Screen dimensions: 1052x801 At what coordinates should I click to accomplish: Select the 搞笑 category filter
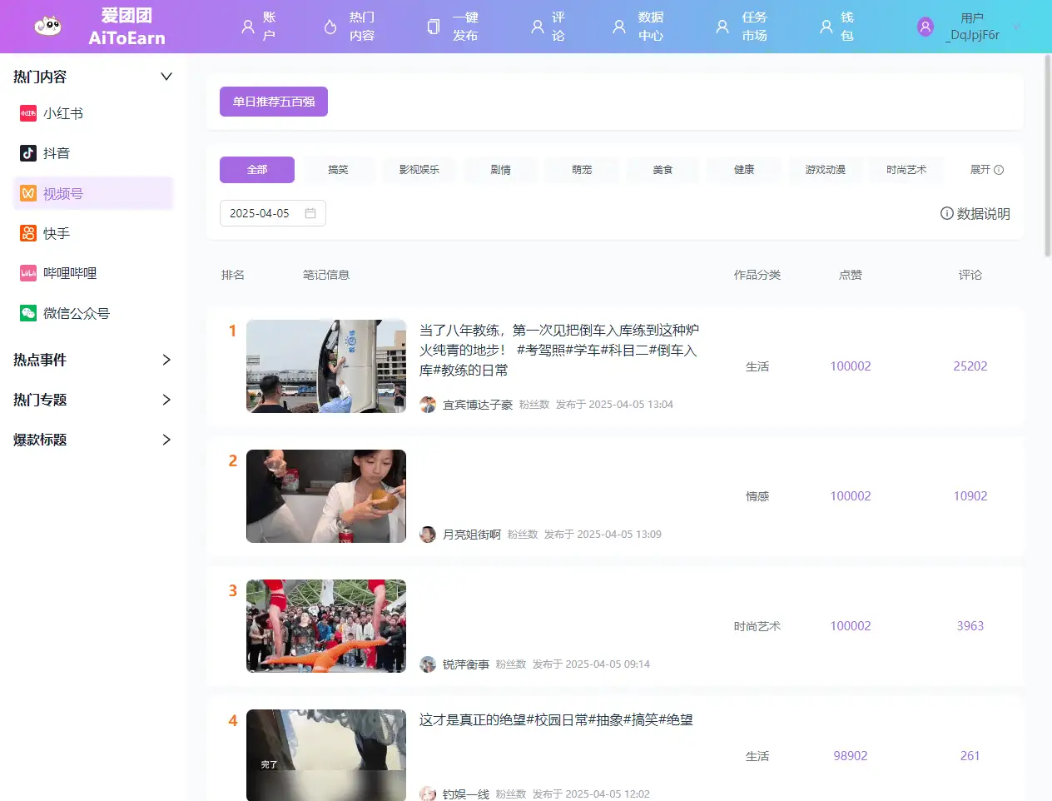[338, 170]
